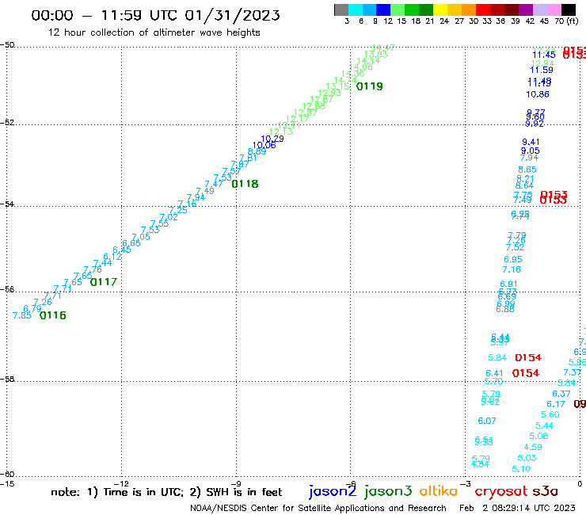Select the s3a satellite legend label

tap(545, 492)
